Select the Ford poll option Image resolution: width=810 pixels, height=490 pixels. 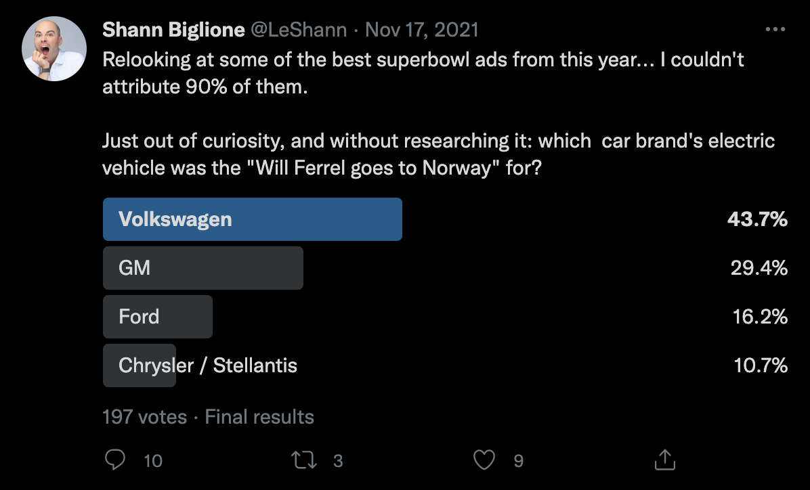click(x=157, y=317)
